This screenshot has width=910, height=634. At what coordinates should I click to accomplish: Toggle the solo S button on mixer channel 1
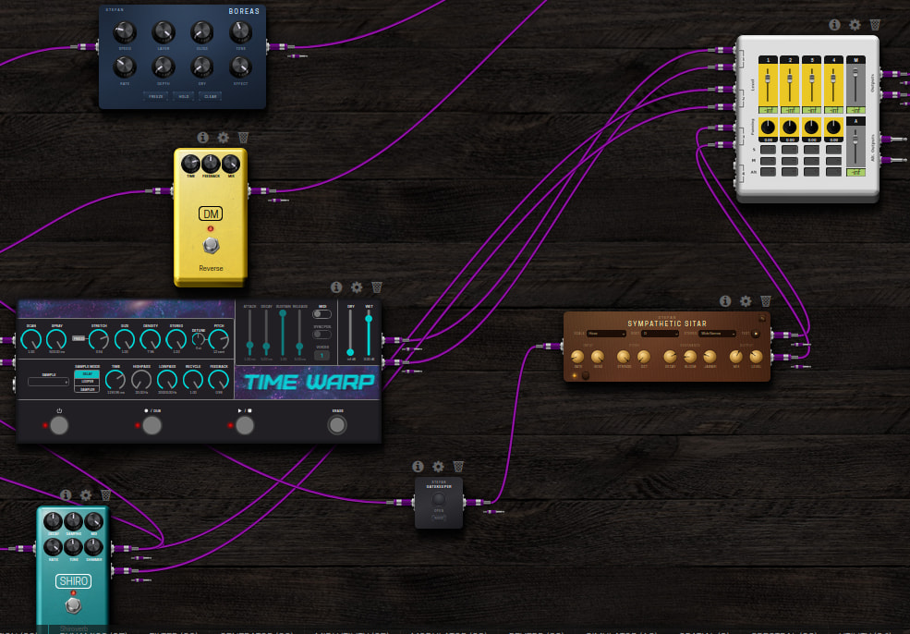[768, 150]
